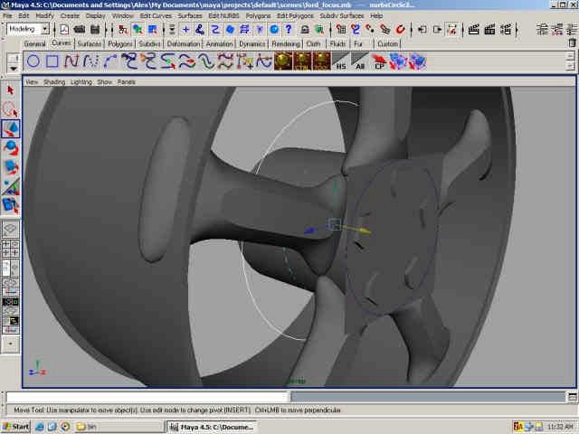
Task: Activate the Lasso selection tool
Action: point(11,109)
